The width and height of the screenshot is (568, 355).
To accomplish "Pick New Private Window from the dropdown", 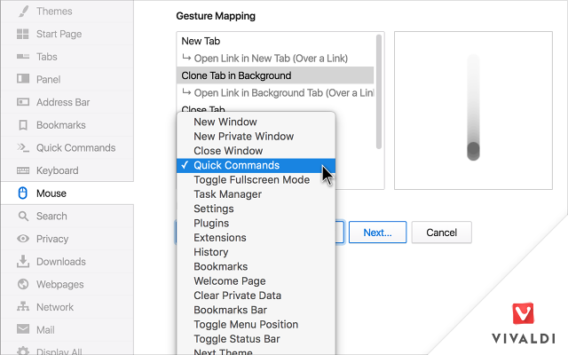I will (x=243, y=137).
